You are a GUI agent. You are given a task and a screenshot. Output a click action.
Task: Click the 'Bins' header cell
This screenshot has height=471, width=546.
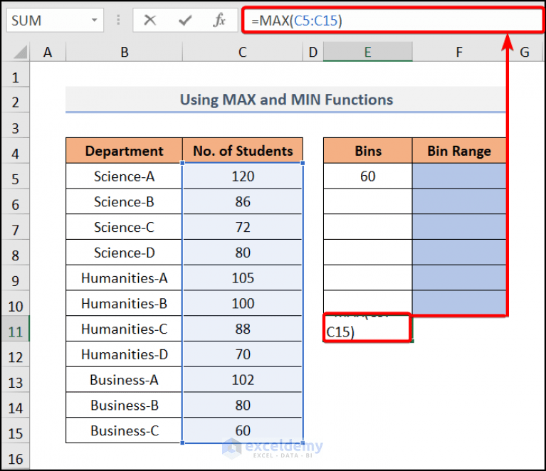pyautogui.click(x=368, y=151)
